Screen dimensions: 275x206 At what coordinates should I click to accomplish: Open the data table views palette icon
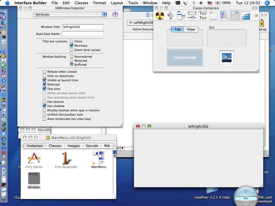[x=224, y=16]
